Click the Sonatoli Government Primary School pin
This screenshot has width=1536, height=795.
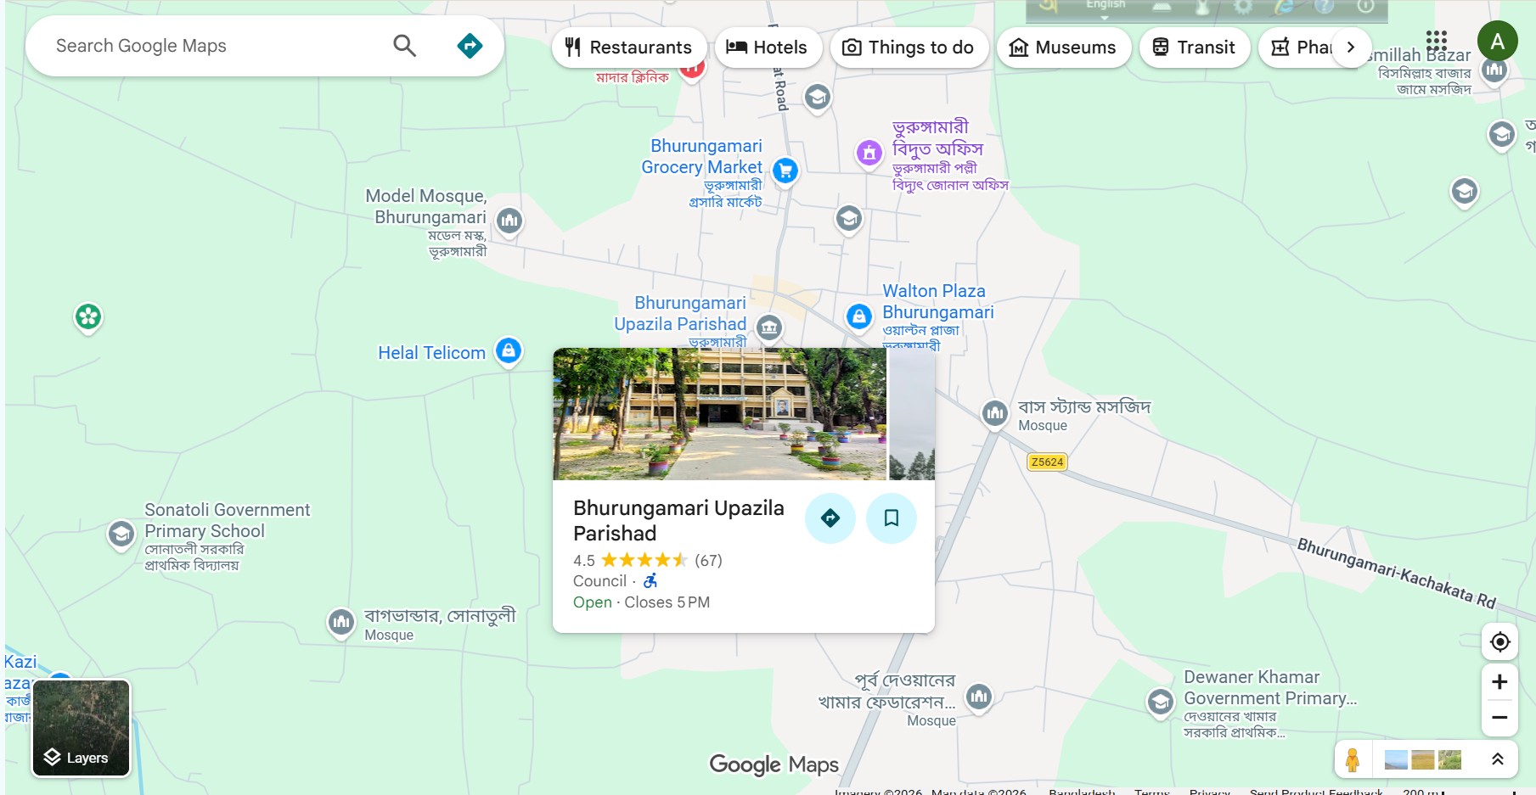[x=121, y=535]
